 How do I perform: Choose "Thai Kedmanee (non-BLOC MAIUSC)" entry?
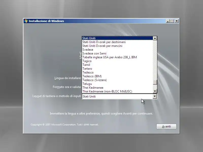[117, 91]
